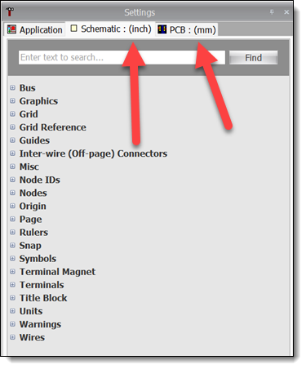The width and height of the screenshot is (306, 369).
Task: Expand the Grid category
Action: coord(12,113)
